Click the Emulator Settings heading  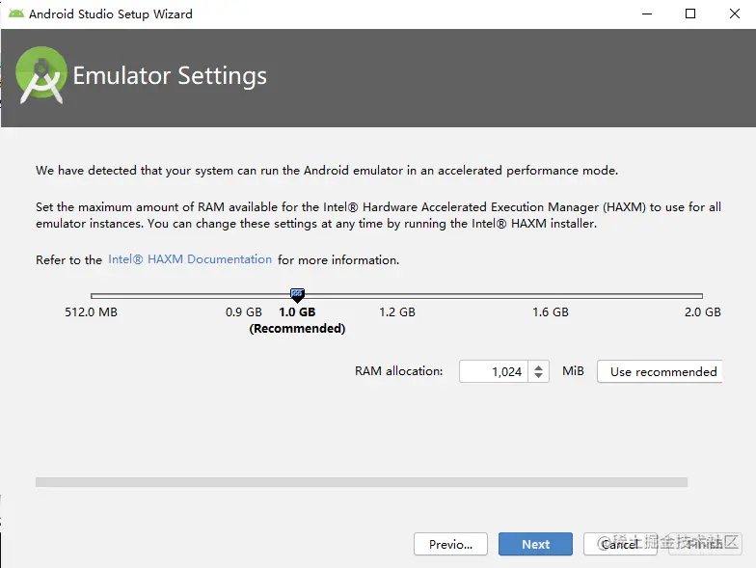pos(170,75)
